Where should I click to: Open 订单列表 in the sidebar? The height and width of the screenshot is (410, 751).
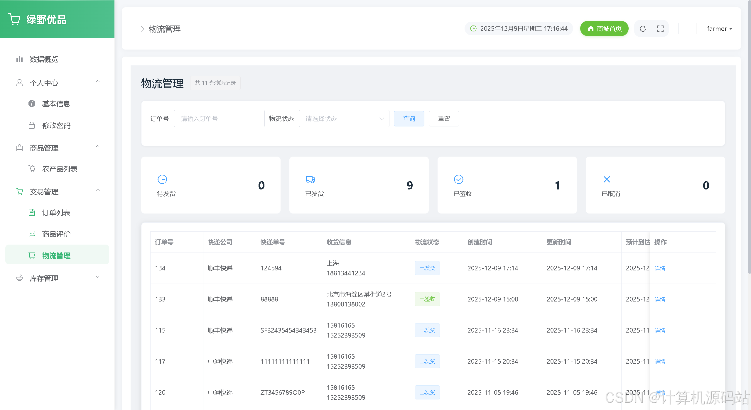tap(56, 212)
